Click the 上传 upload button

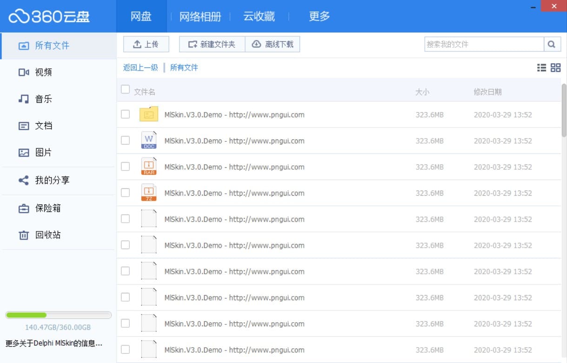pyautogui.click(x=145, y=44)
